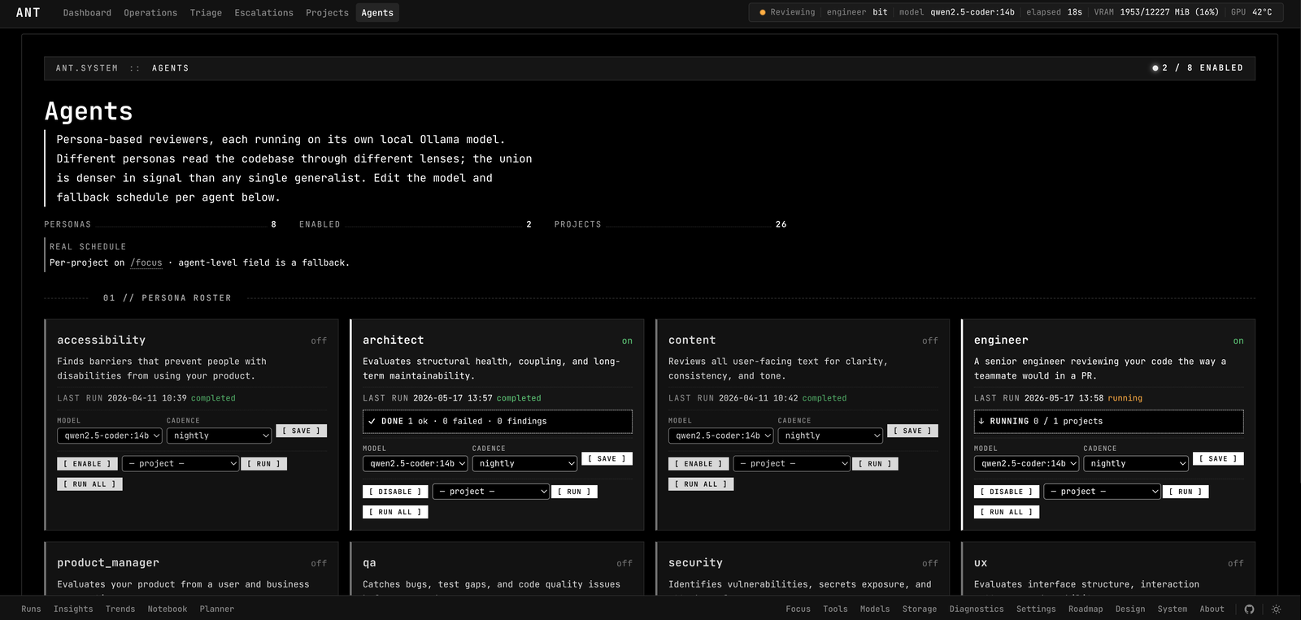Open Focus footer link
The height and width of the screenshot is (620, 1301).
pos(798,609)
